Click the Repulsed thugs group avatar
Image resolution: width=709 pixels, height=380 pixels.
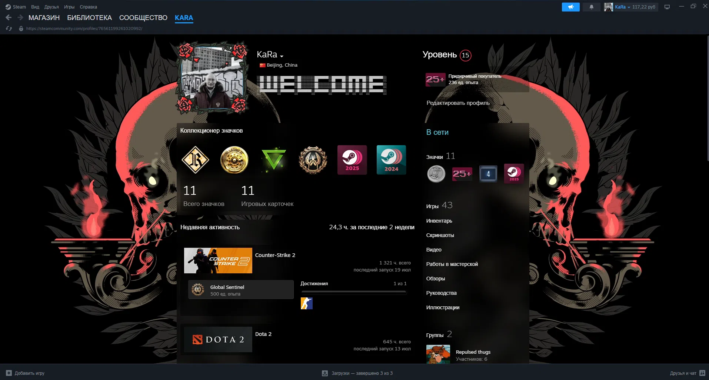tap(438, 354)
